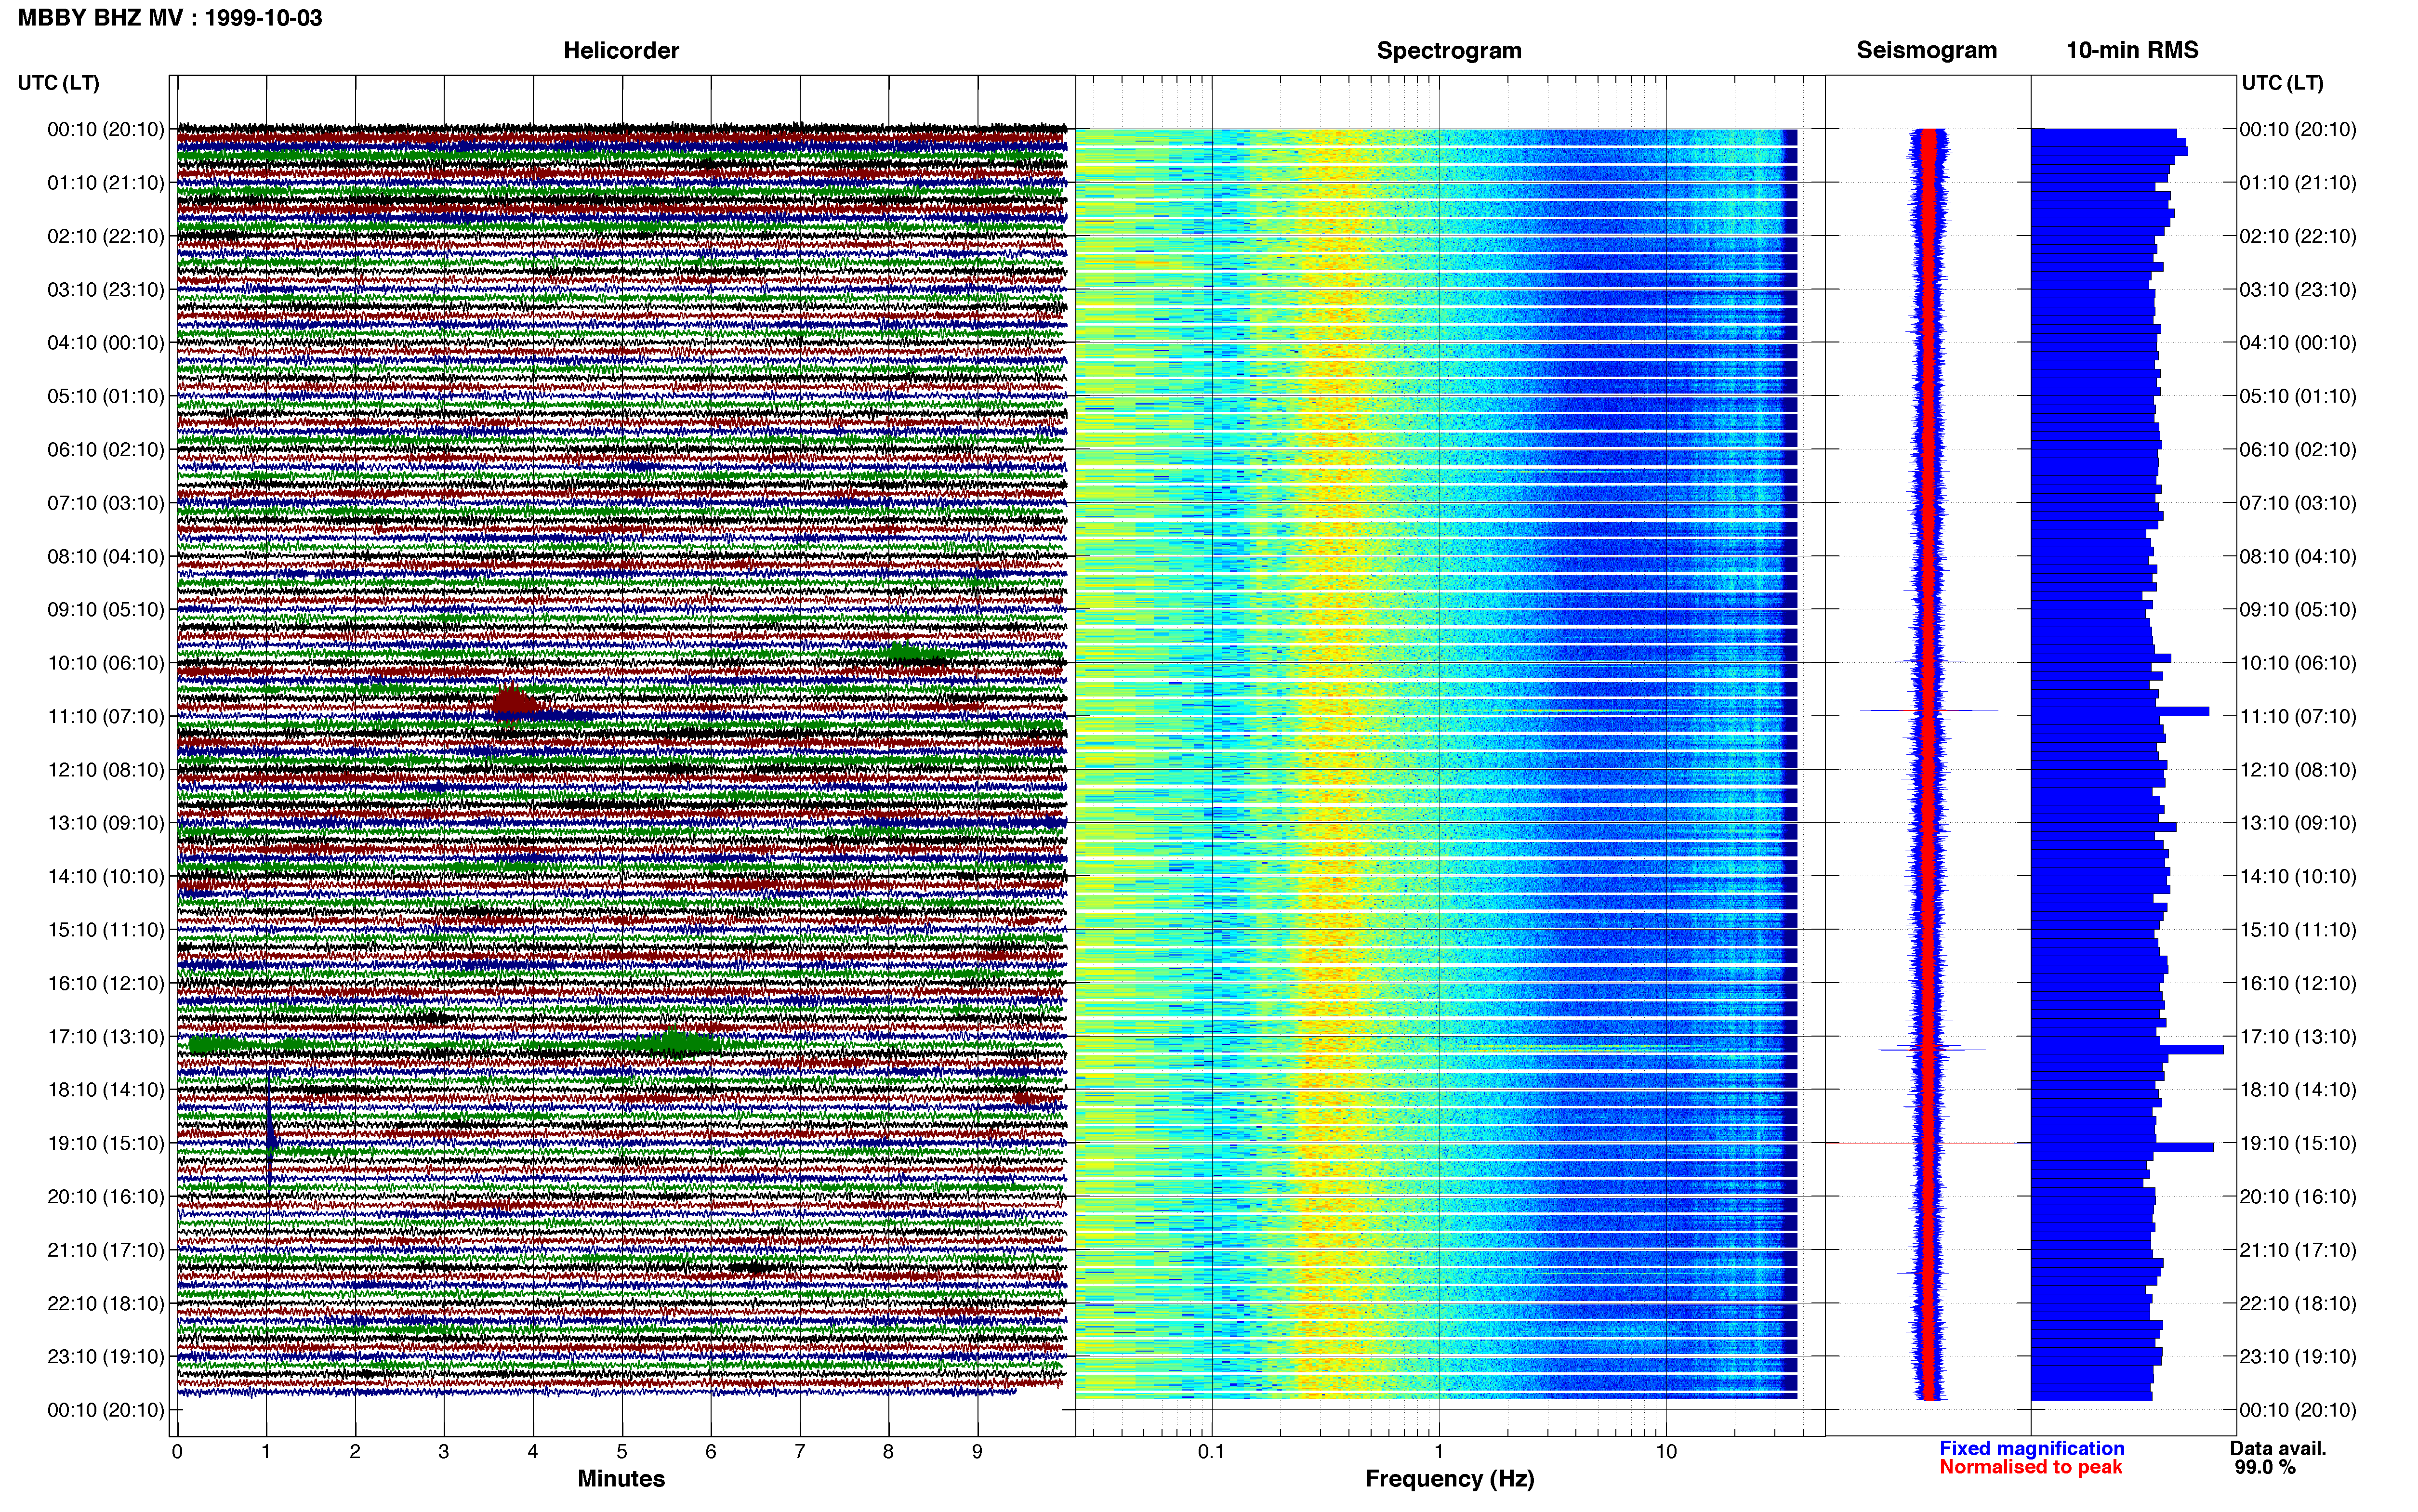
Task: Click minute tick label '0' under Helicorder
Action: pos(177,1452)
